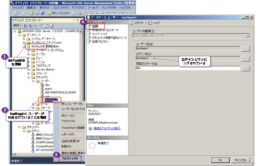Open the 表示(V) menu
This screenshot has width=270, height=166.
coord(45,7)
